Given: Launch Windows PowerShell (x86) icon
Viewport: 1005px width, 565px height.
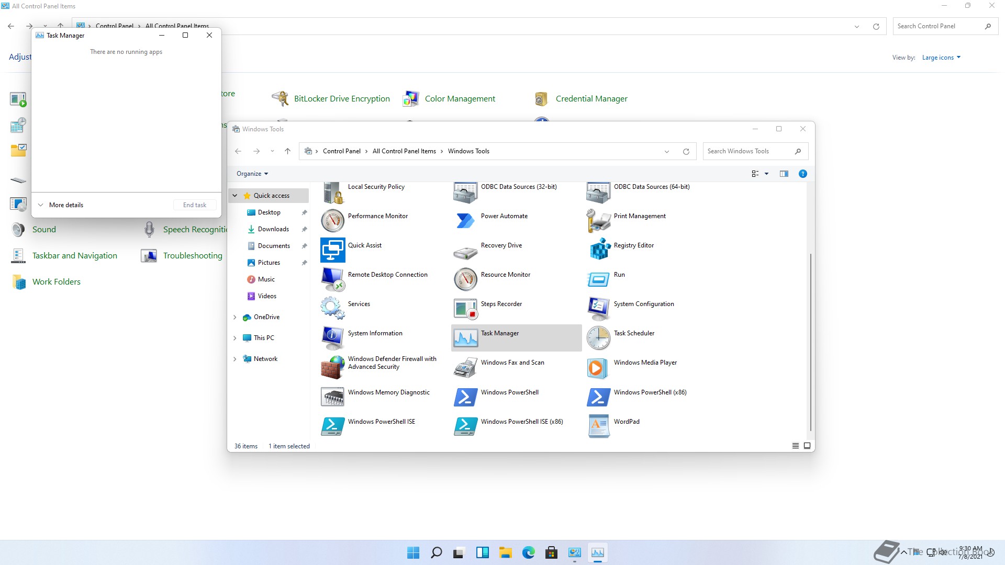Looking at the screenshot, I should 599,398.
